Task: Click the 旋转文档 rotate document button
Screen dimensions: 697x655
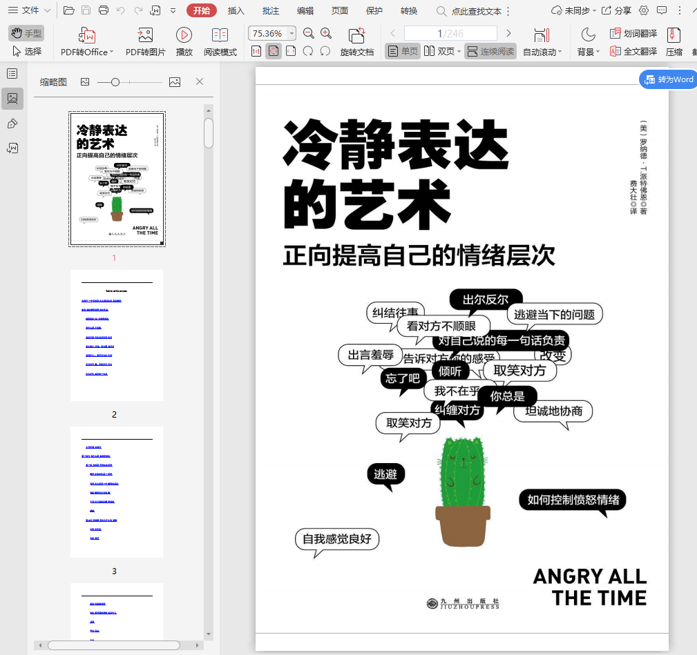Action: tap(356, 41)
